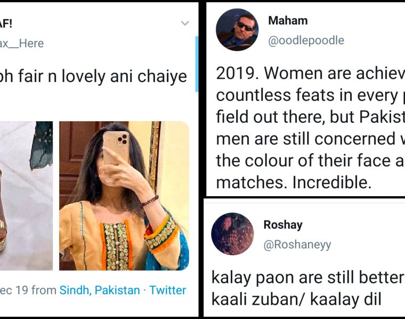Screen dimensions: 405x319
Task: Open the @oodlepoodle handle
Action: click(306, 40)
